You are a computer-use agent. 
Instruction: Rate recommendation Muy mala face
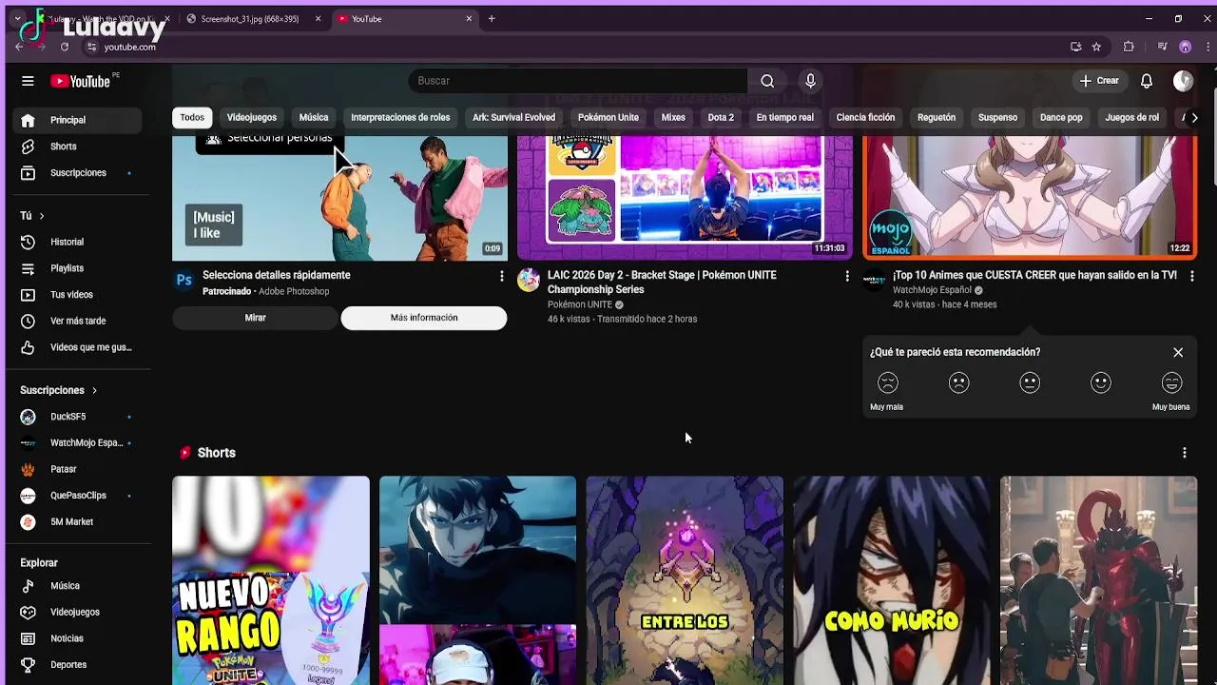pos(887,383)
